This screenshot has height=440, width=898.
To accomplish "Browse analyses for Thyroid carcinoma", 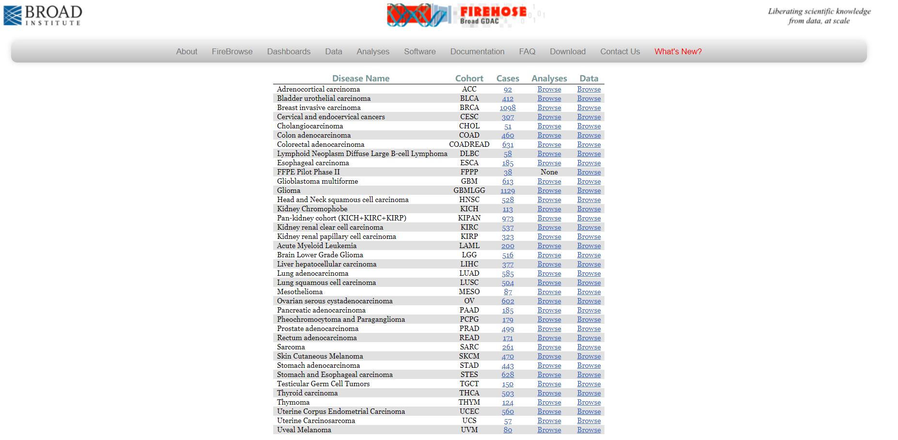I will click(x=549, y=393).
